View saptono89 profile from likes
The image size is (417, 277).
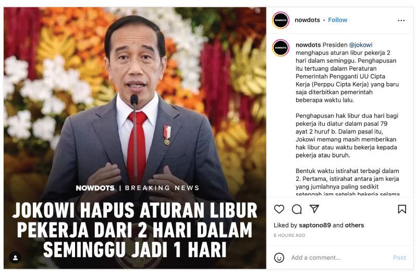(315, 226)
